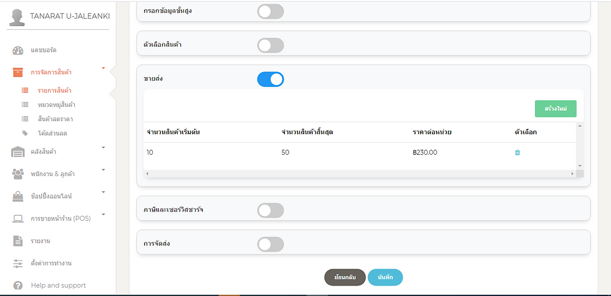The width and height of the screenshot is (611, 296).
Task: Open โค้ดส่วนลด discount code item
Action: [x=52, y=133]
